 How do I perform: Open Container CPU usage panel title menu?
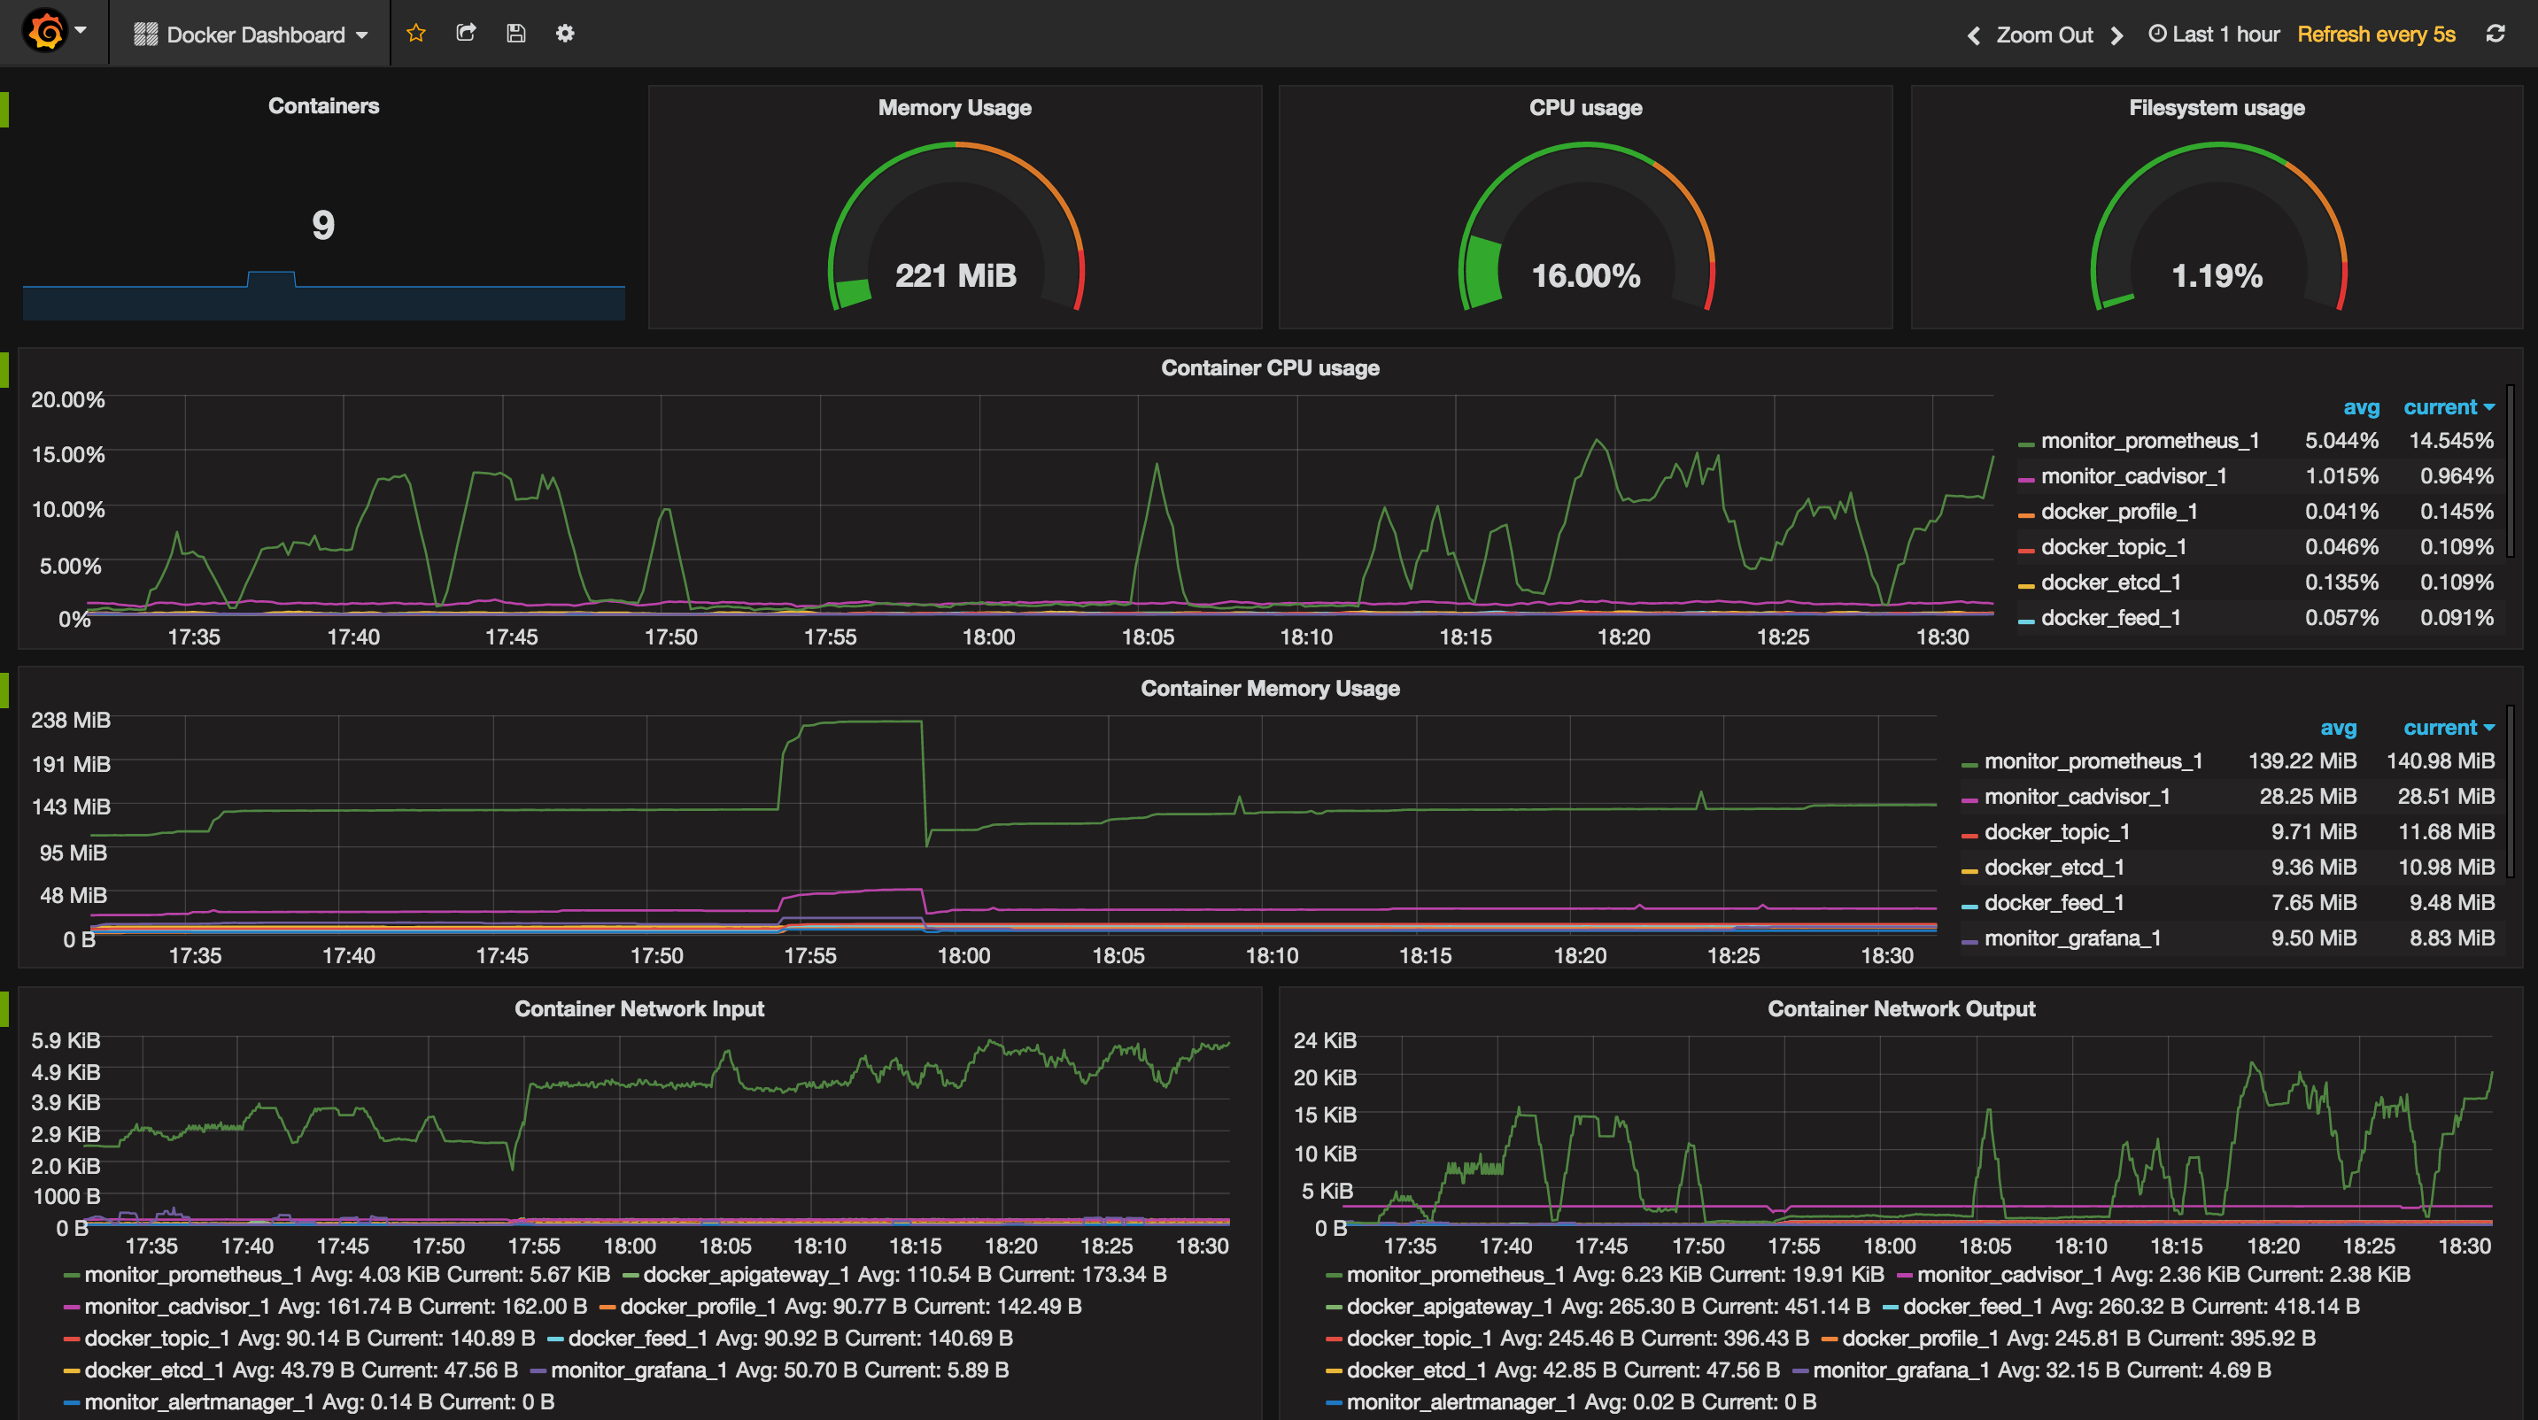[1269, 368]
